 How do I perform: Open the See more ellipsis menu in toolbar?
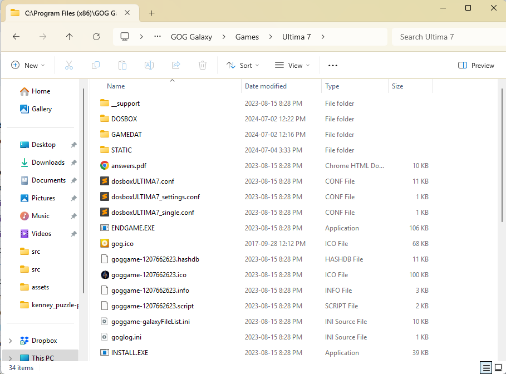(333, 66)
